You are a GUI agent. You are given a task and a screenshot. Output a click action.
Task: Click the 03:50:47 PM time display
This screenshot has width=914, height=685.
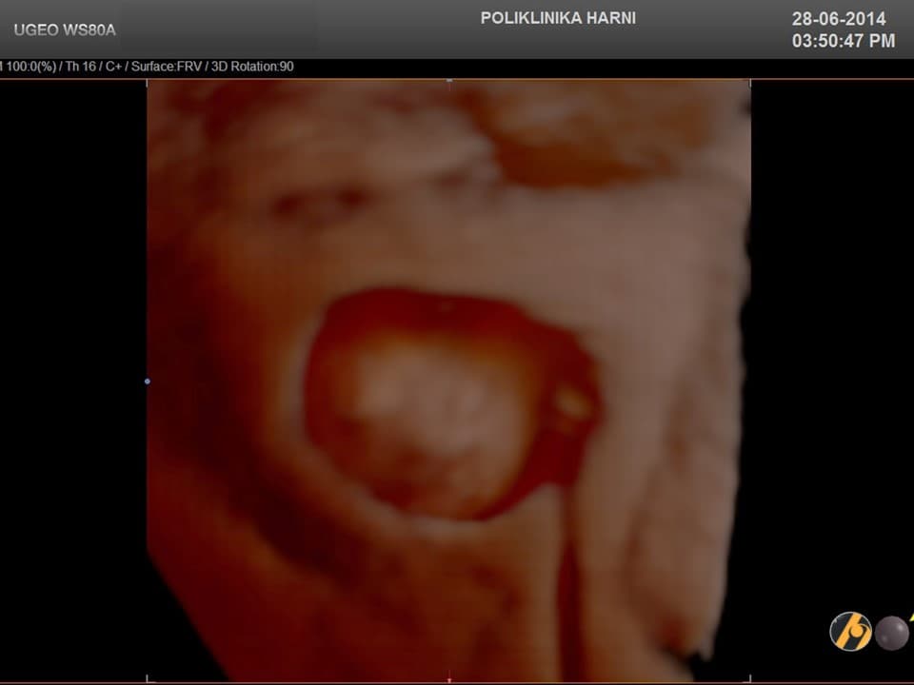[x=844, y=41]
